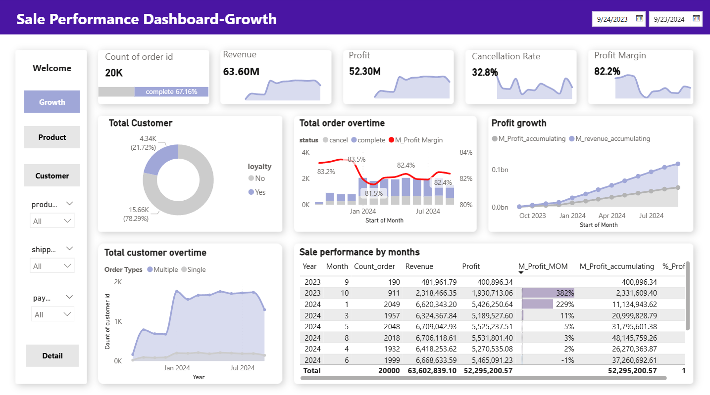Open the end date calendar picker icon

[696, 19]
